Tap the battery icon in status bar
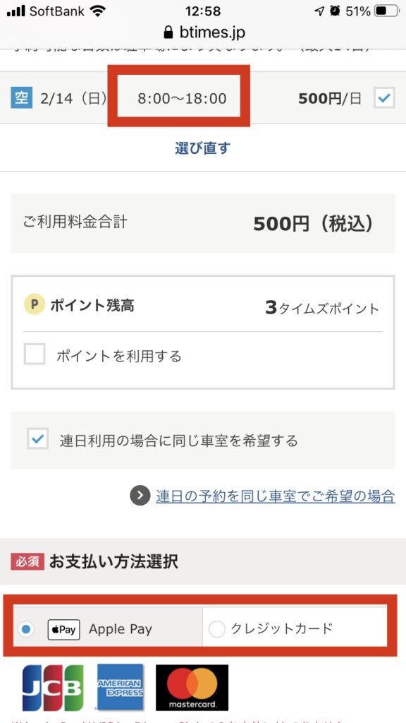 pyautogui.click(x=386, y=11)
